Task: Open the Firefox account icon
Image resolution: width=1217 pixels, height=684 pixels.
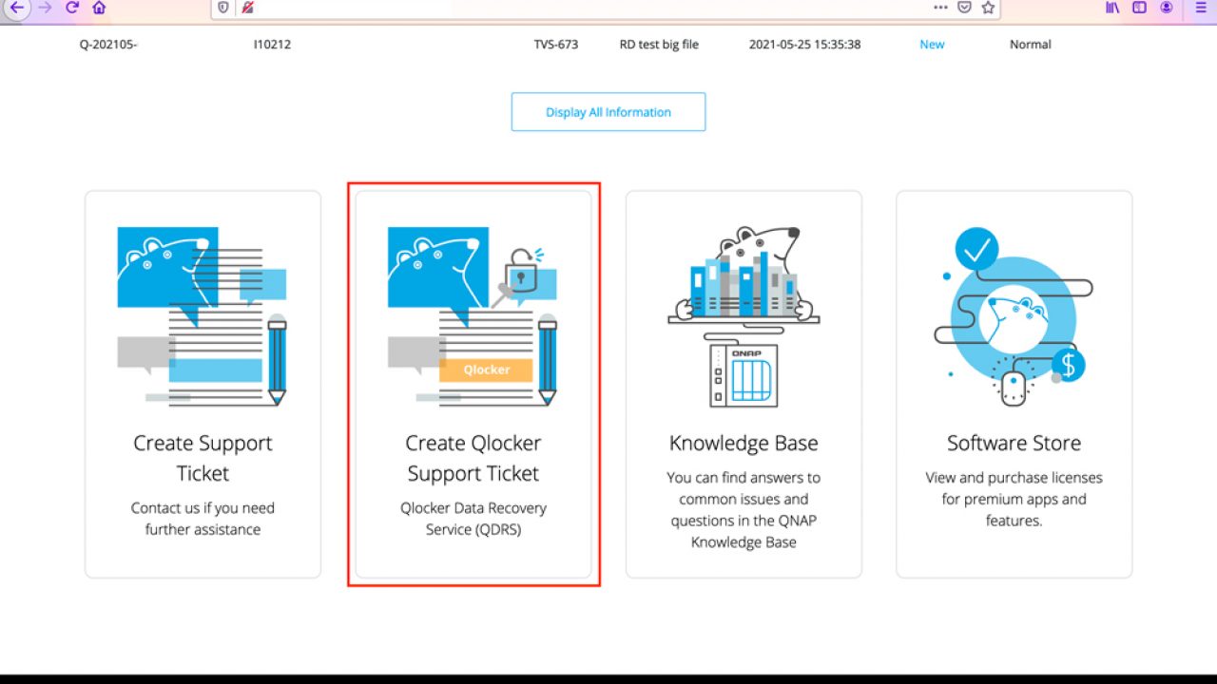Action: [x=1167, y=8]
